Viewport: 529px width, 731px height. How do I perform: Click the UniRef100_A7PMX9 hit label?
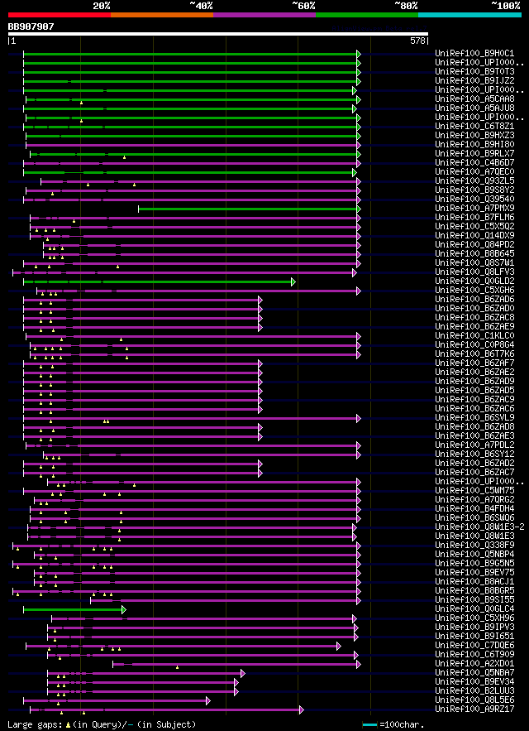pos(474,209)
